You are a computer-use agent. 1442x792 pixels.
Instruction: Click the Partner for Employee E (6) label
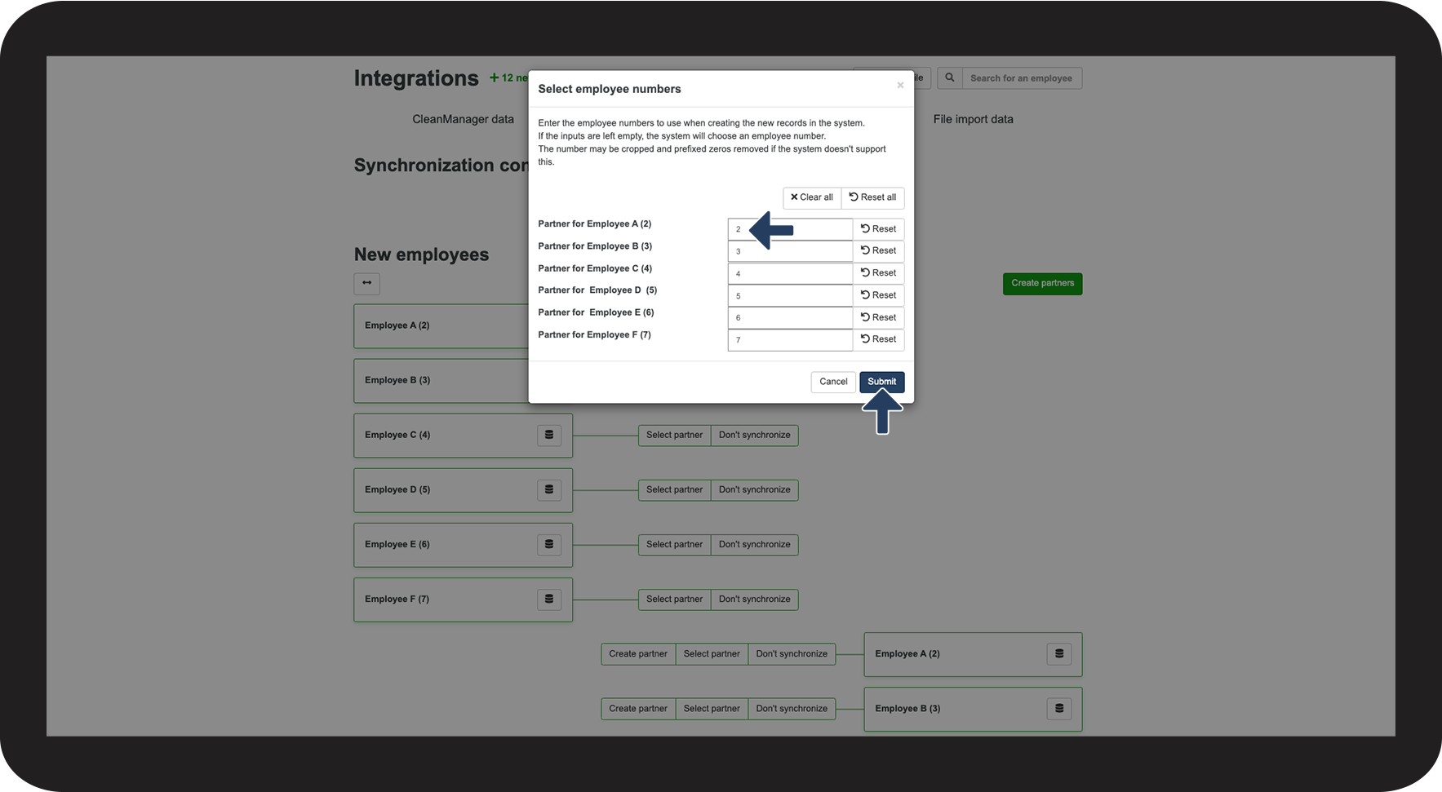tap(596, 312)
